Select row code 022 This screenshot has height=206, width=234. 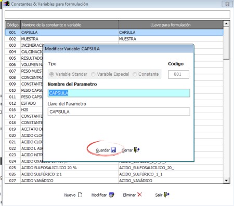(x=12, y=148)
